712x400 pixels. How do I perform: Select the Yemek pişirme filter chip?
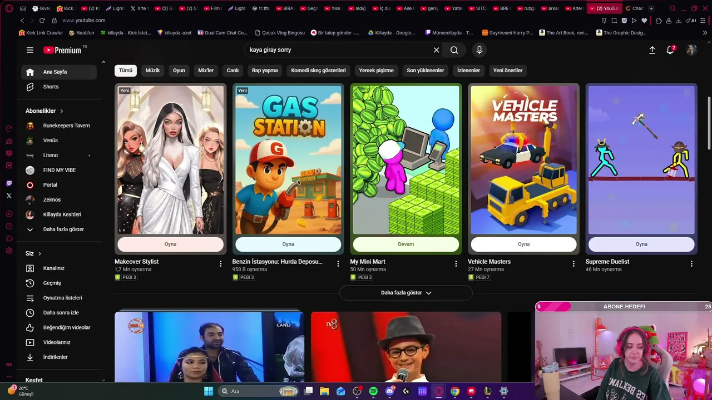click(376, 71)
